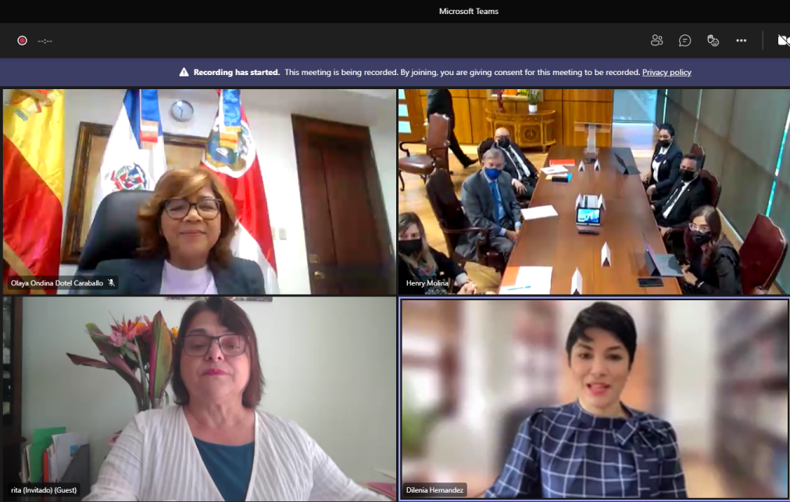Open the Privacy policy link
This screenshot has width=790, height=502.
coord(667,72)
